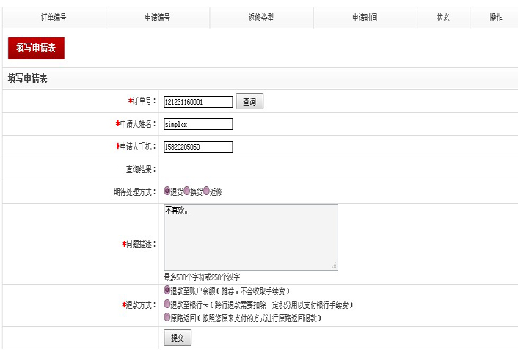
Task: Pick the 返修 radio option
Action: [x=207, y=192]
